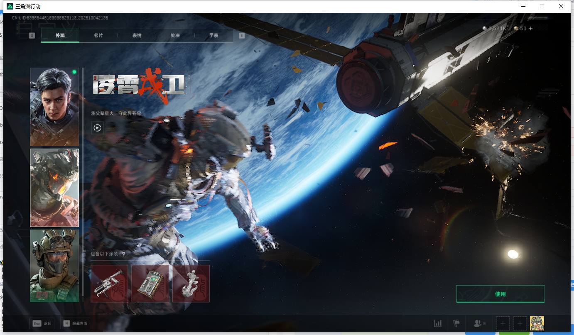Select the green card case skin thumbnail
Screen dimensions: 574x335
(150, 284)
